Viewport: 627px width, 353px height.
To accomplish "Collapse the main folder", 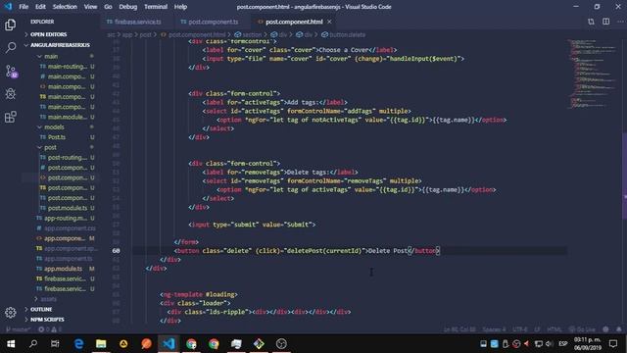I will click(x=51, y=57).
